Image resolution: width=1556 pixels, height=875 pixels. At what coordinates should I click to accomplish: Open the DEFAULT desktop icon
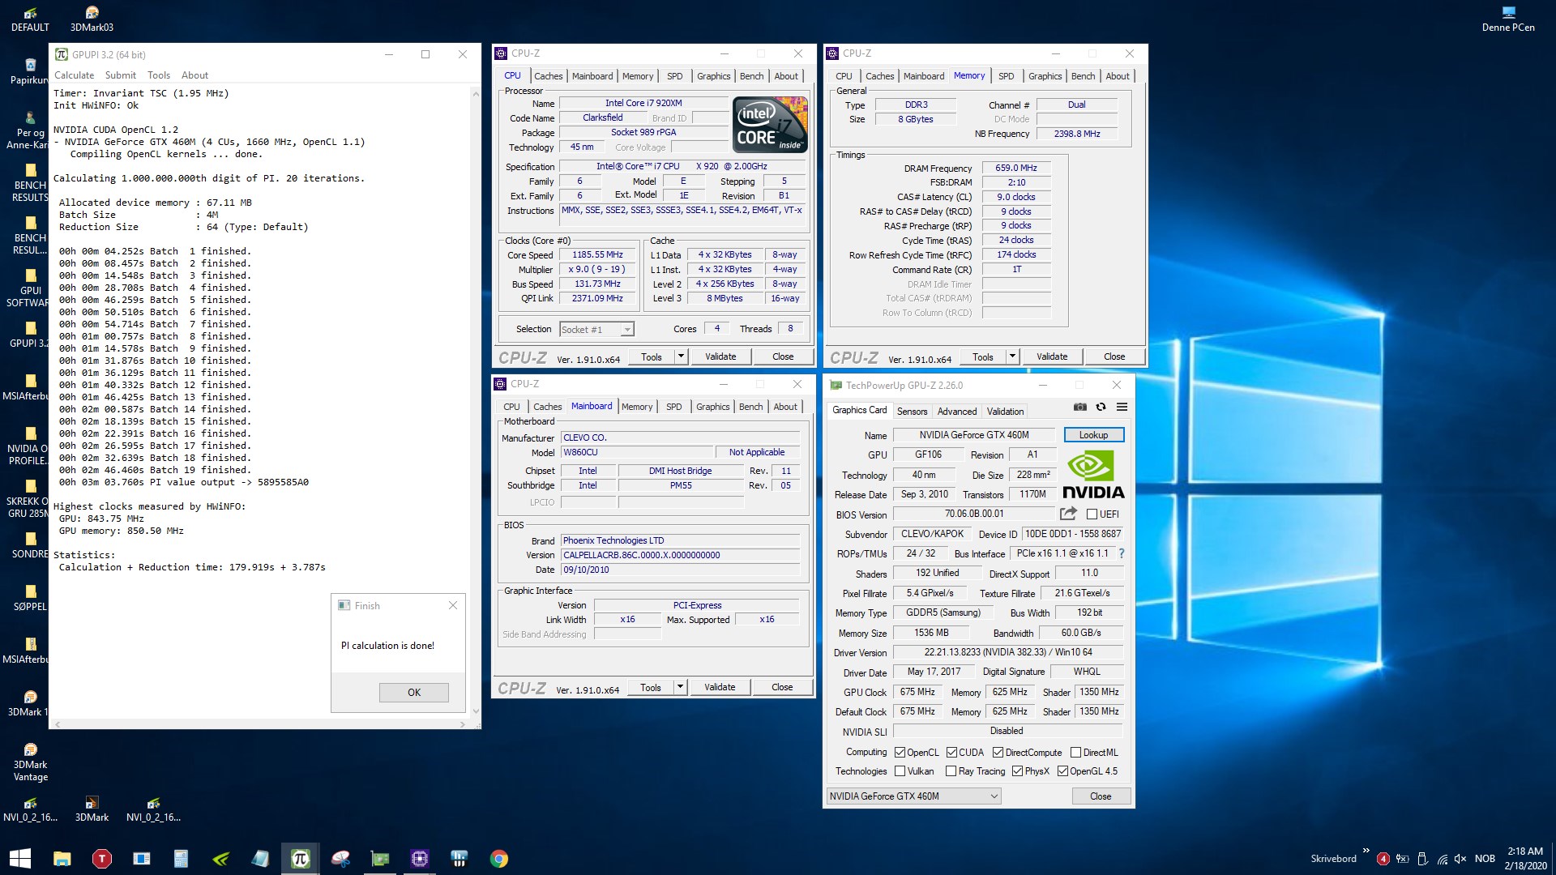[30, 19]
